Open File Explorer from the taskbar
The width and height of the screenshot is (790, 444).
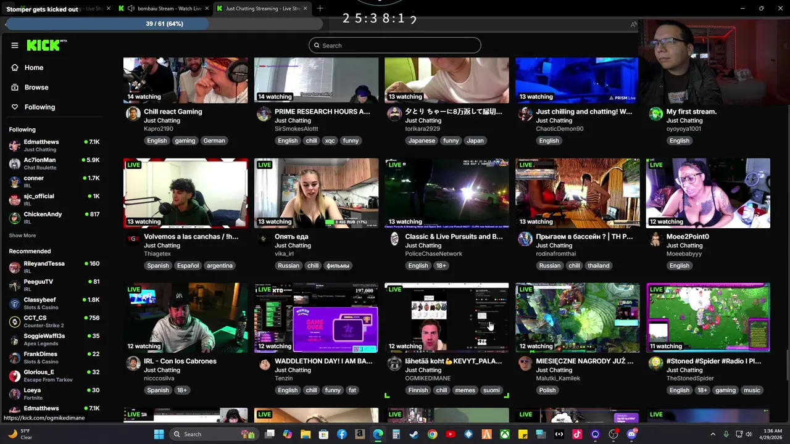click(306, 434)
